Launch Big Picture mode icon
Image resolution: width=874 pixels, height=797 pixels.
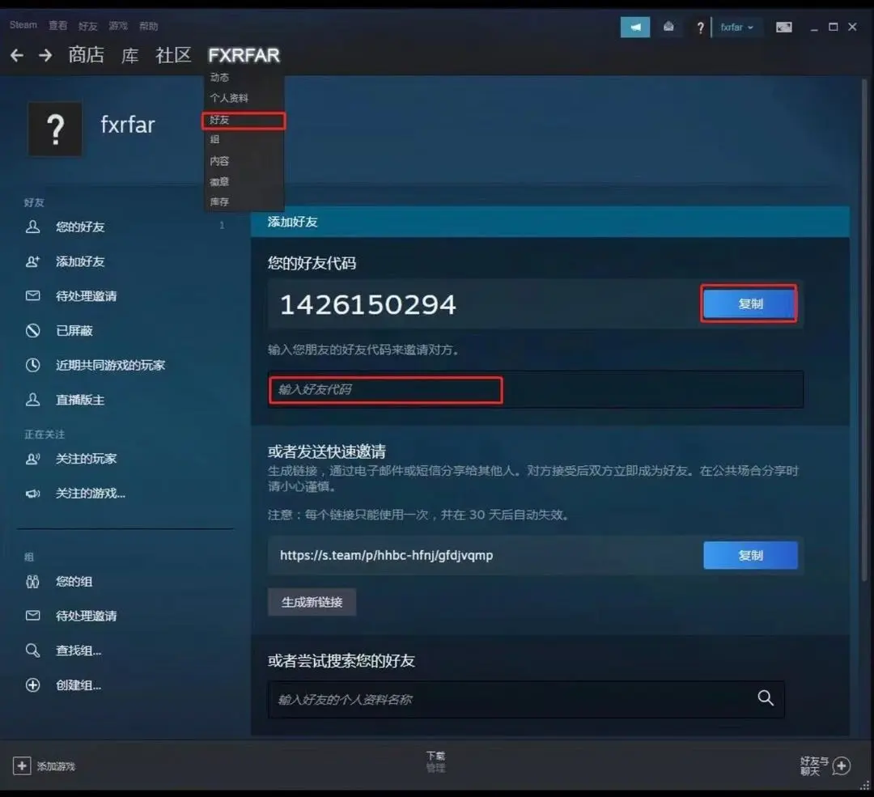783,27
